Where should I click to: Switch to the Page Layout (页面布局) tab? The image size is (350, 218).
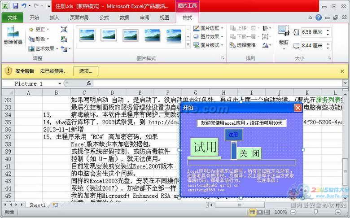pos(79,17)
